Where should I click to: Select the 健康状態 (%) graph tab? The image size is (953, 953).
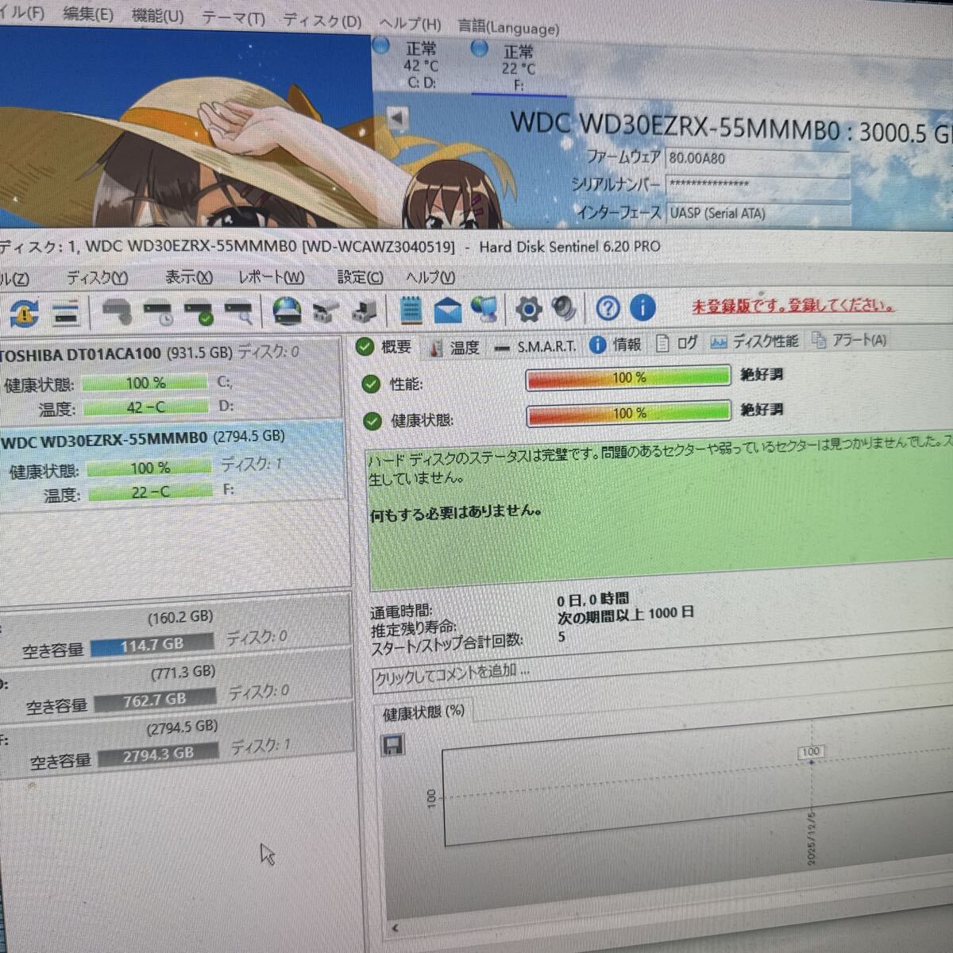coord(423,712)
